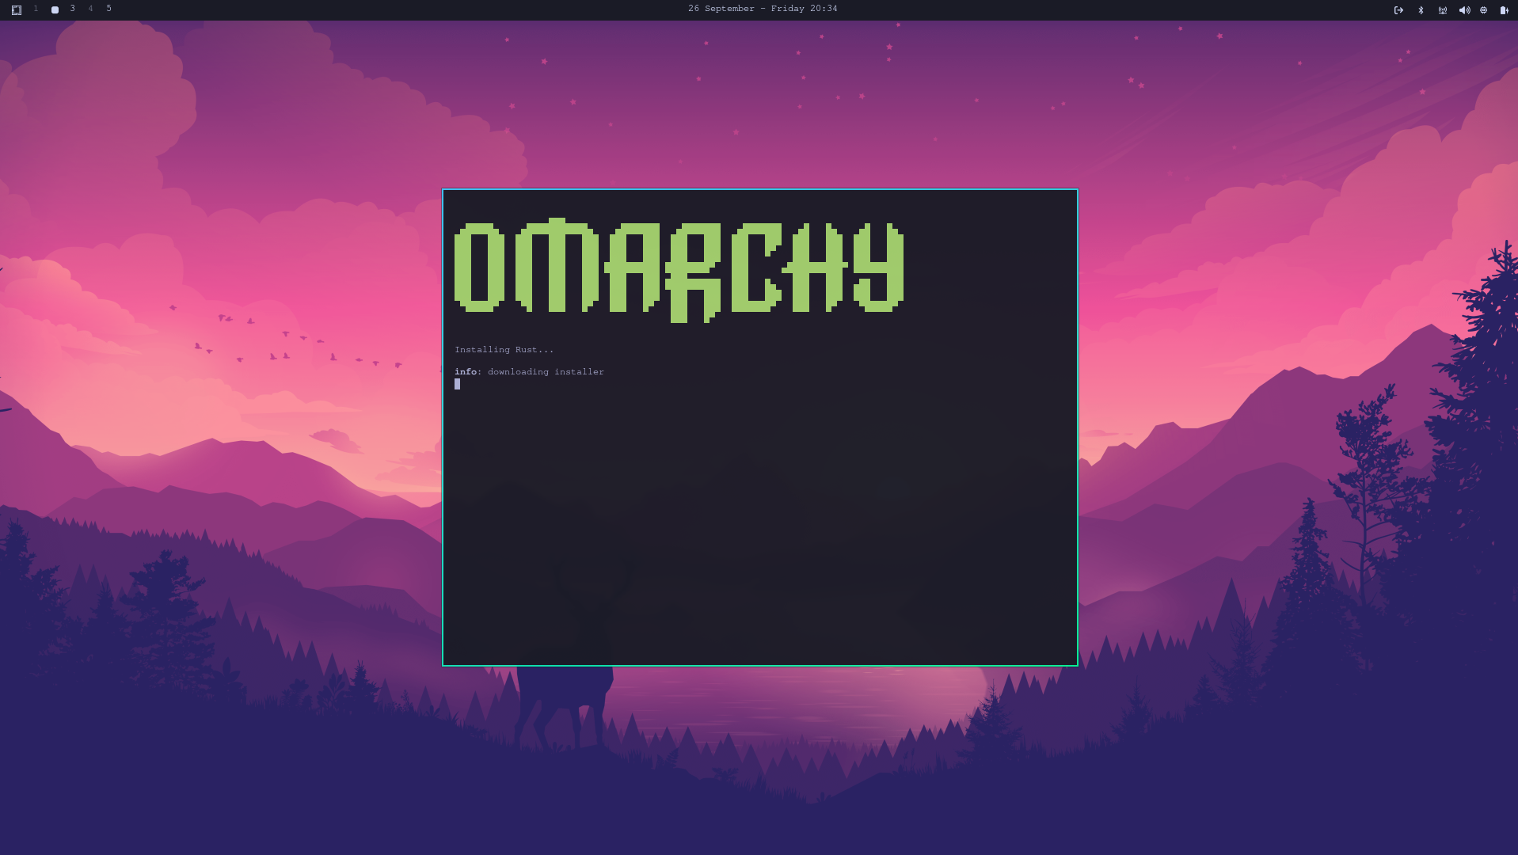Click the 'Installing Rust...' status text
The height and width of the screenshot is (855, 1518).
504,349
